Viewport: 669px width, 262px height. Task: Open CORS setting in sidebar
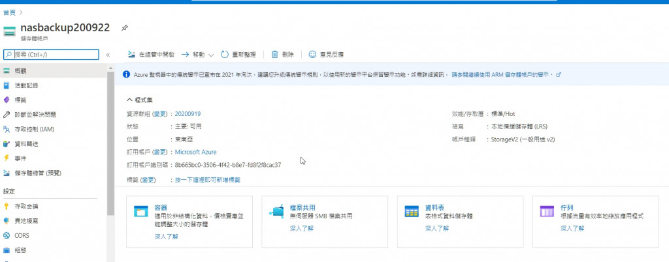[53, 236]
